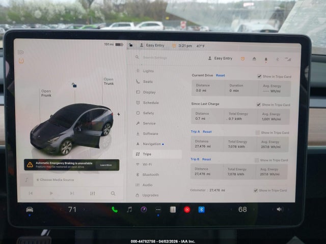Image resolution: width=326 pixels, height=244 pixels.
Task: Enable Trip A Show in Trips Card
Action: (x=257, y=133)
